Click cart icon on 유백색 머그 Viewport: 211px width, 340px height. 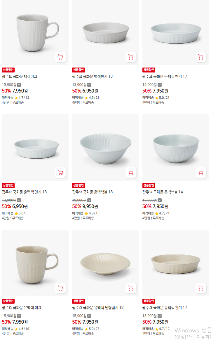[x=60, y=288]
